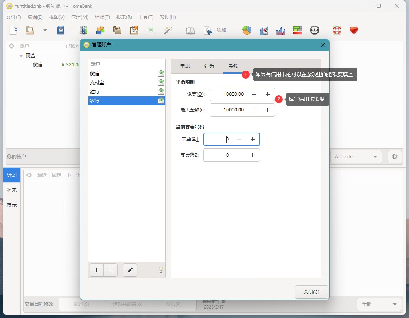Open the pie chart statistics report
This screenshot has width=409, height=318.
247,30
